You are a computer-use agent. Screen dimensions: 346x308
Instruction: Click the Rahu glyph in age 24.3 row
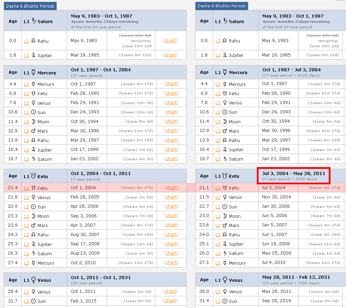(x=33, y=235)
